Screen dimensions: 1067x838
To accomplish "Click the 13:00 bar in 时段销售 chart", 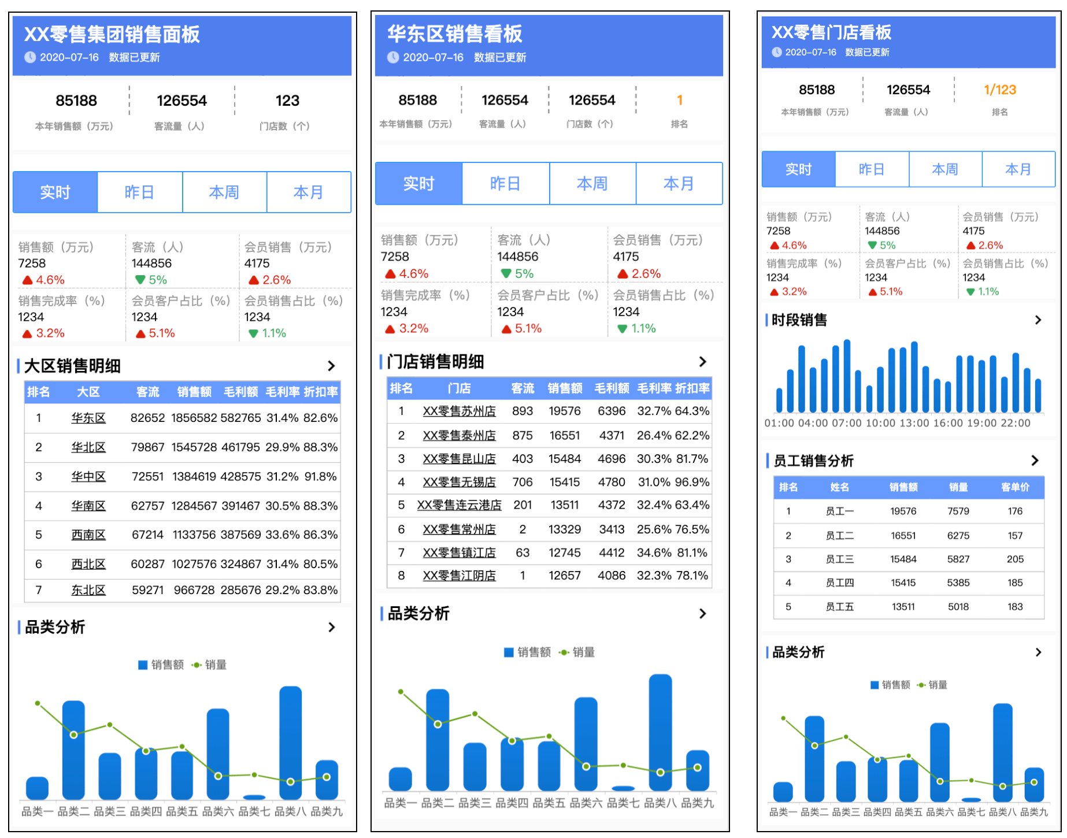I will tap(915, 376).
